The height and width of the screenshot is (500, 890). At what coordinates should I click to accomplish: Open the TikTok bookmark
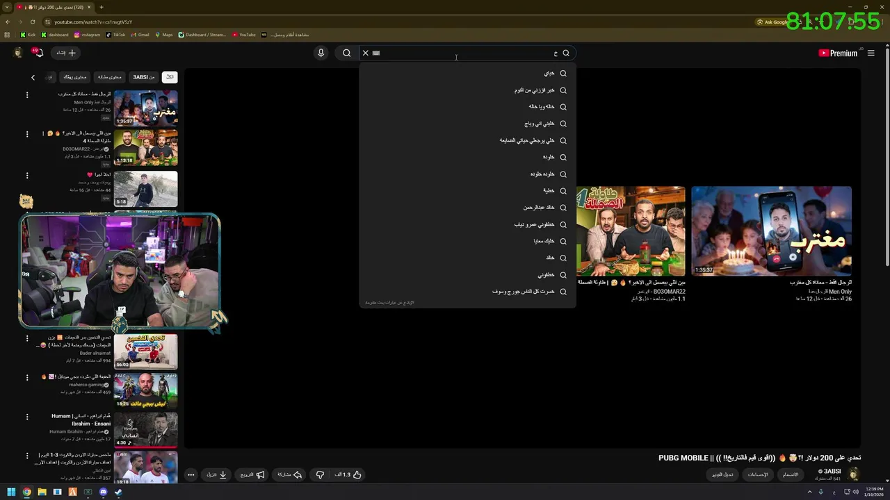115,35
